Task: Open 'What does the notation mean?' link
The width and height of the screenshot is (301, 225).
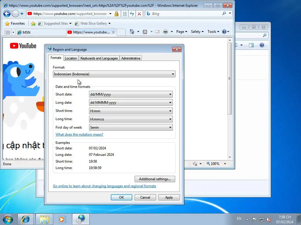Action: tap(79, 134)
